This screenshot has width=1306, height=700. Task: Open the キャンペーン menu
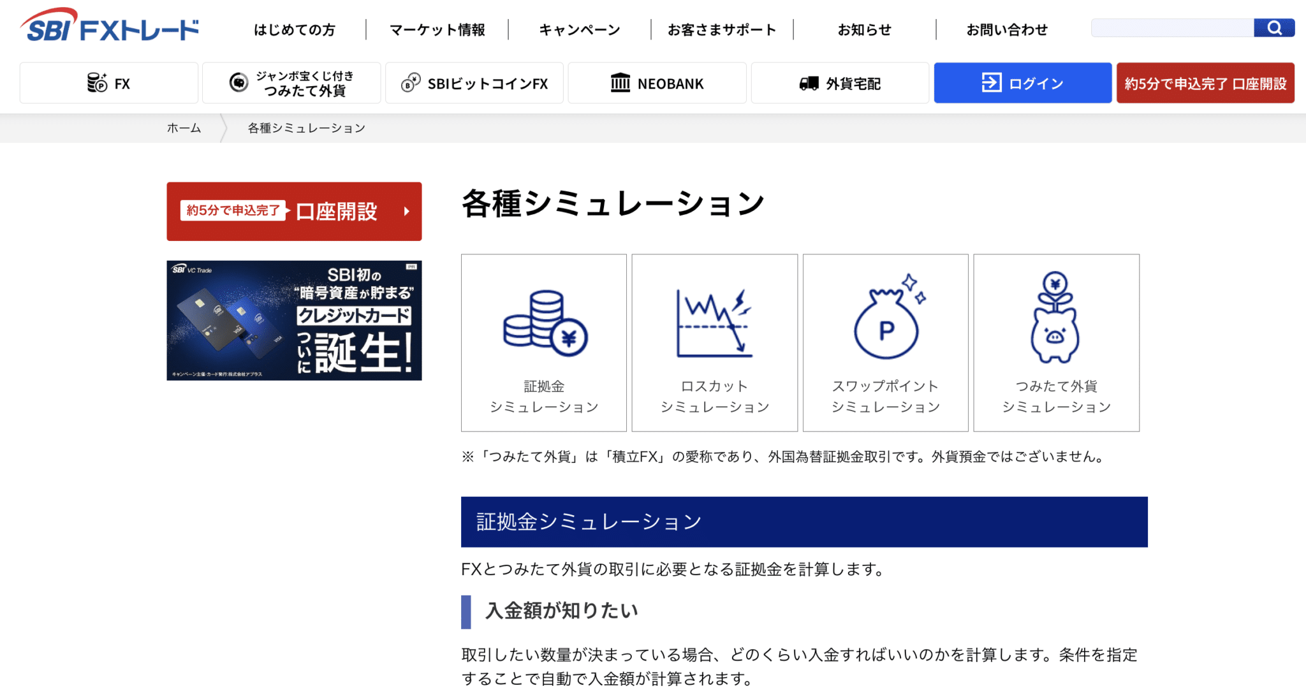point(580,30)
